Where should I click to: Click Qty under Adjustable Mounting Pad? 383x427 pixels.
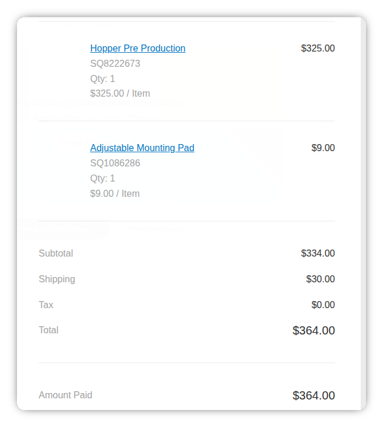pyautogui.click(x=102, y=178)
